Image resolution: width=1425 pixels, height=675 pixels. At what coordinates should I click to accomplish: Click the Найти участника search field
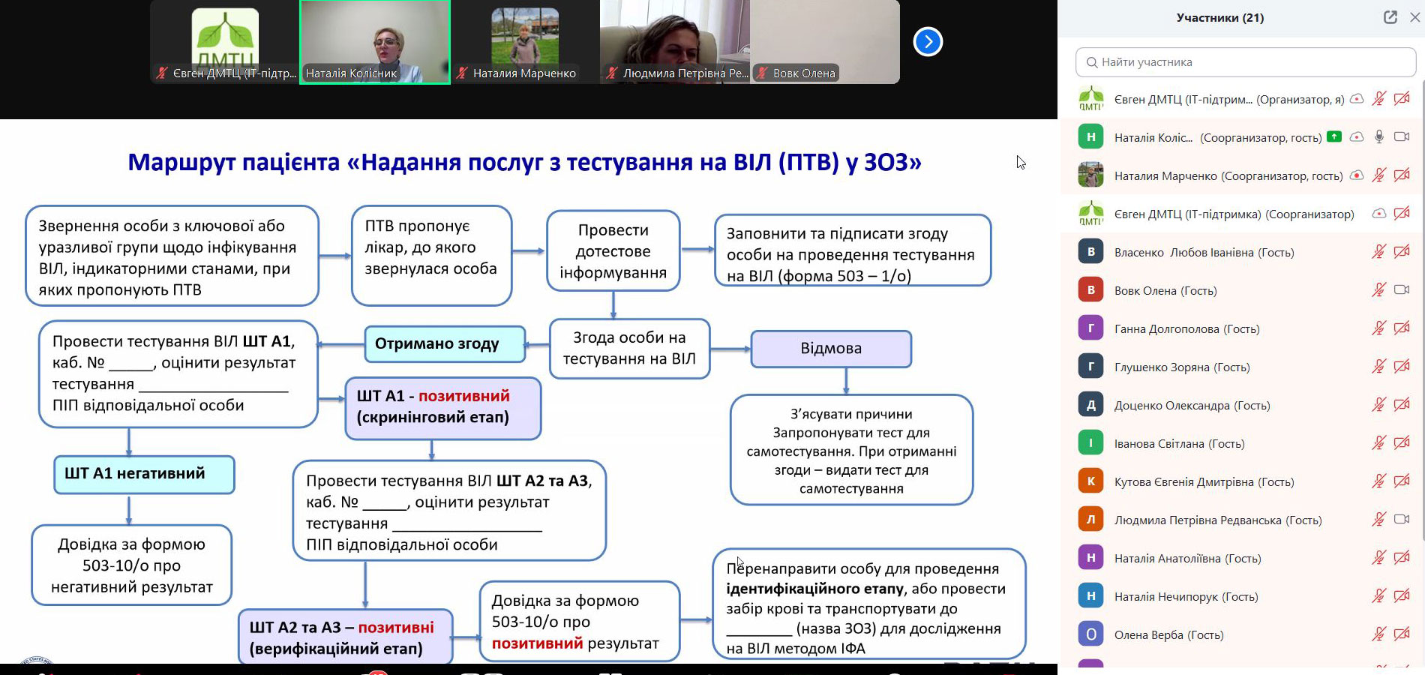pos(1245,62)
